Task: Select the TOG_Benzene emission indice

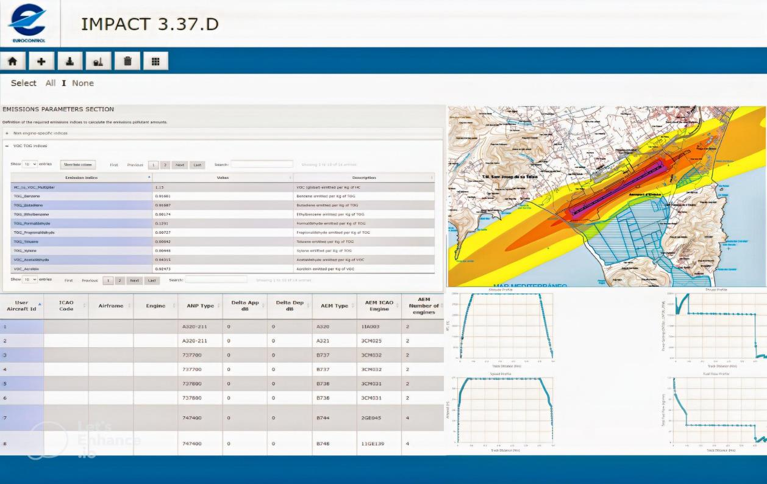Action: (81, 196)
